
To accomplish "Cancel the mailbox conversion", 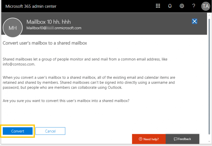I will coord(50,131).
